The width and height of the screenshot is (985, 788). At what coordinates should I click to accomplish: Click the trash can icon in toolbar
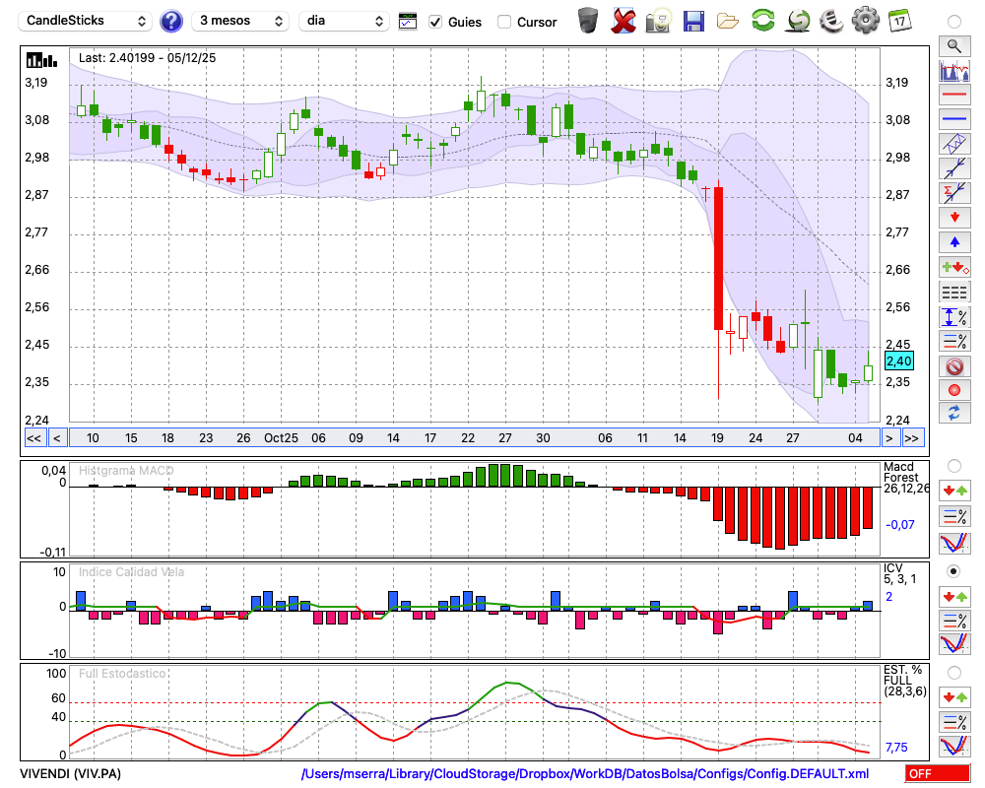pyautogui.click(x=588, y=20)
